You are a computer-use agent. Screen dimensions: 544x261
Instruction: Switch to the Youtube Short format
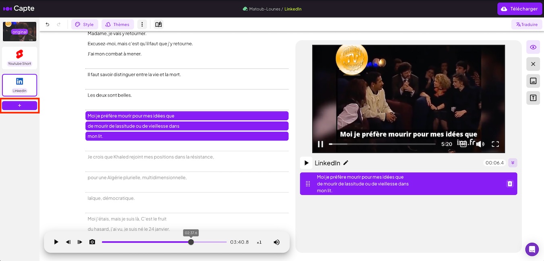19,58
